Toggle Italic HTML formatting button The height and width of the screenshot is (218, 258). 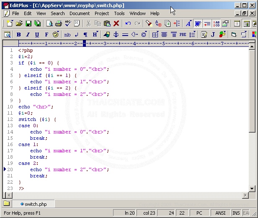28,35
